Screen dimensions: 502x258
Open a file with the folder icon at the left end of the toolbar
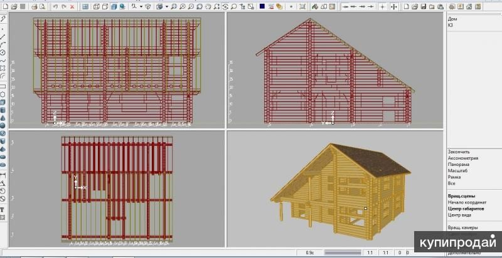(14, 6)
